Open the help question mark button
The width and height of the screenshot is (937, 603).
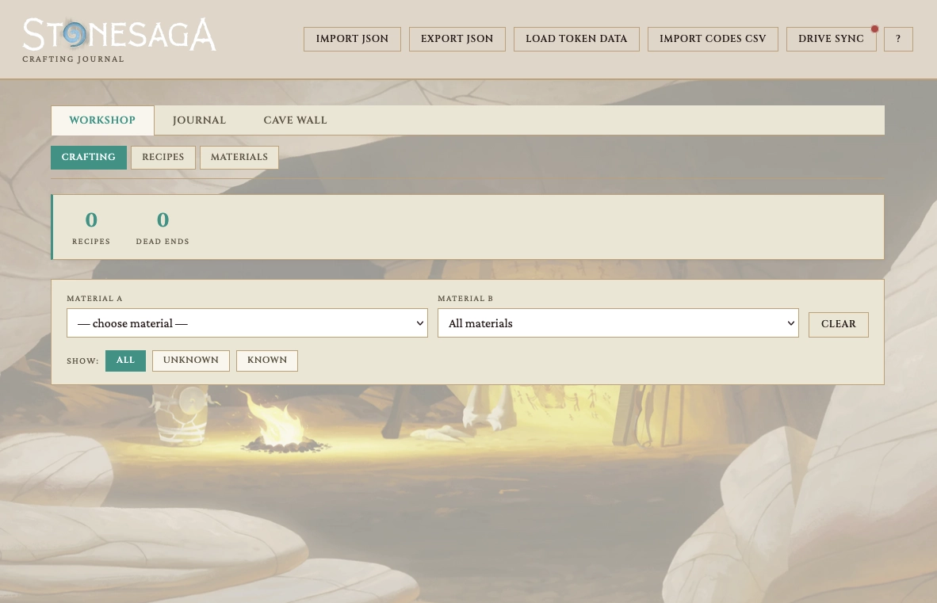pos(898,39)
